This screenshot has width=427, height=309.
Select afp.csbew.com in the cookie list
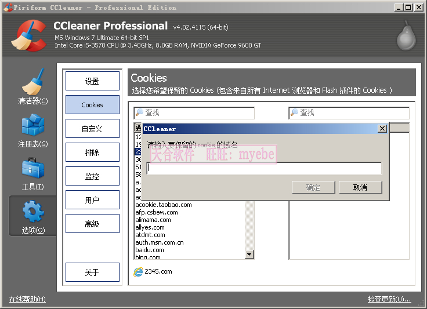pyautogui.click(x=157, y=212)
